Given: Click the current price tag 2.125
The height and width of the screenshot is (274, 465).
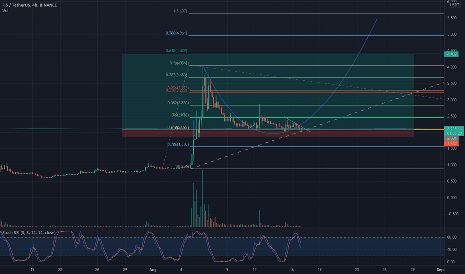Looking at the screenshot, I should [x=451, y=129].
